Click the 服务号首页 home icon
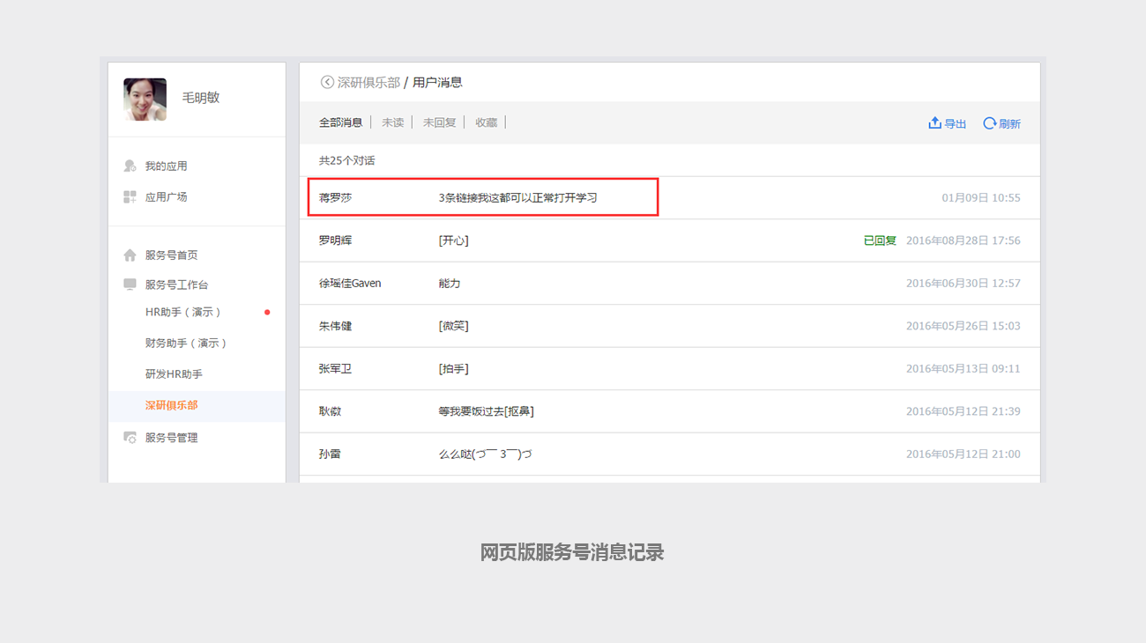This screenshot has width=1146, height=643. coord(130,255)
